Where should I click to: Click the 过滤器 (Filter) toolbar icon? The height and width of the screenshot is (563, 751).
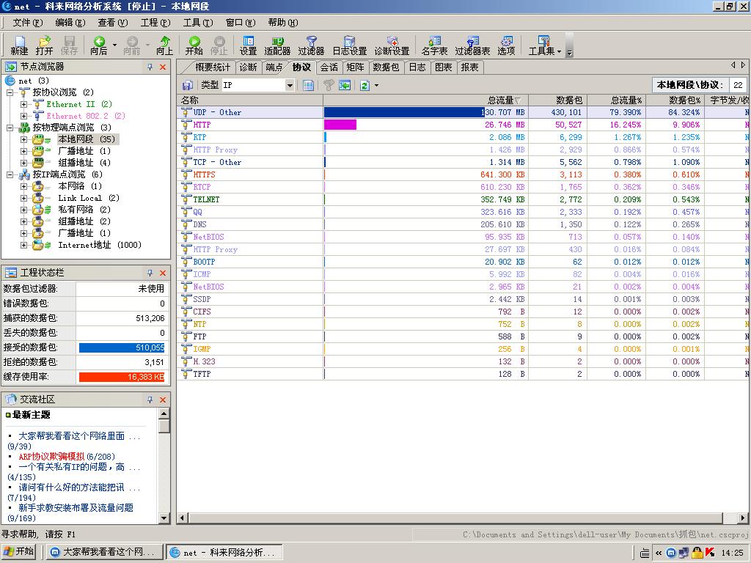(x=311, y=45)
